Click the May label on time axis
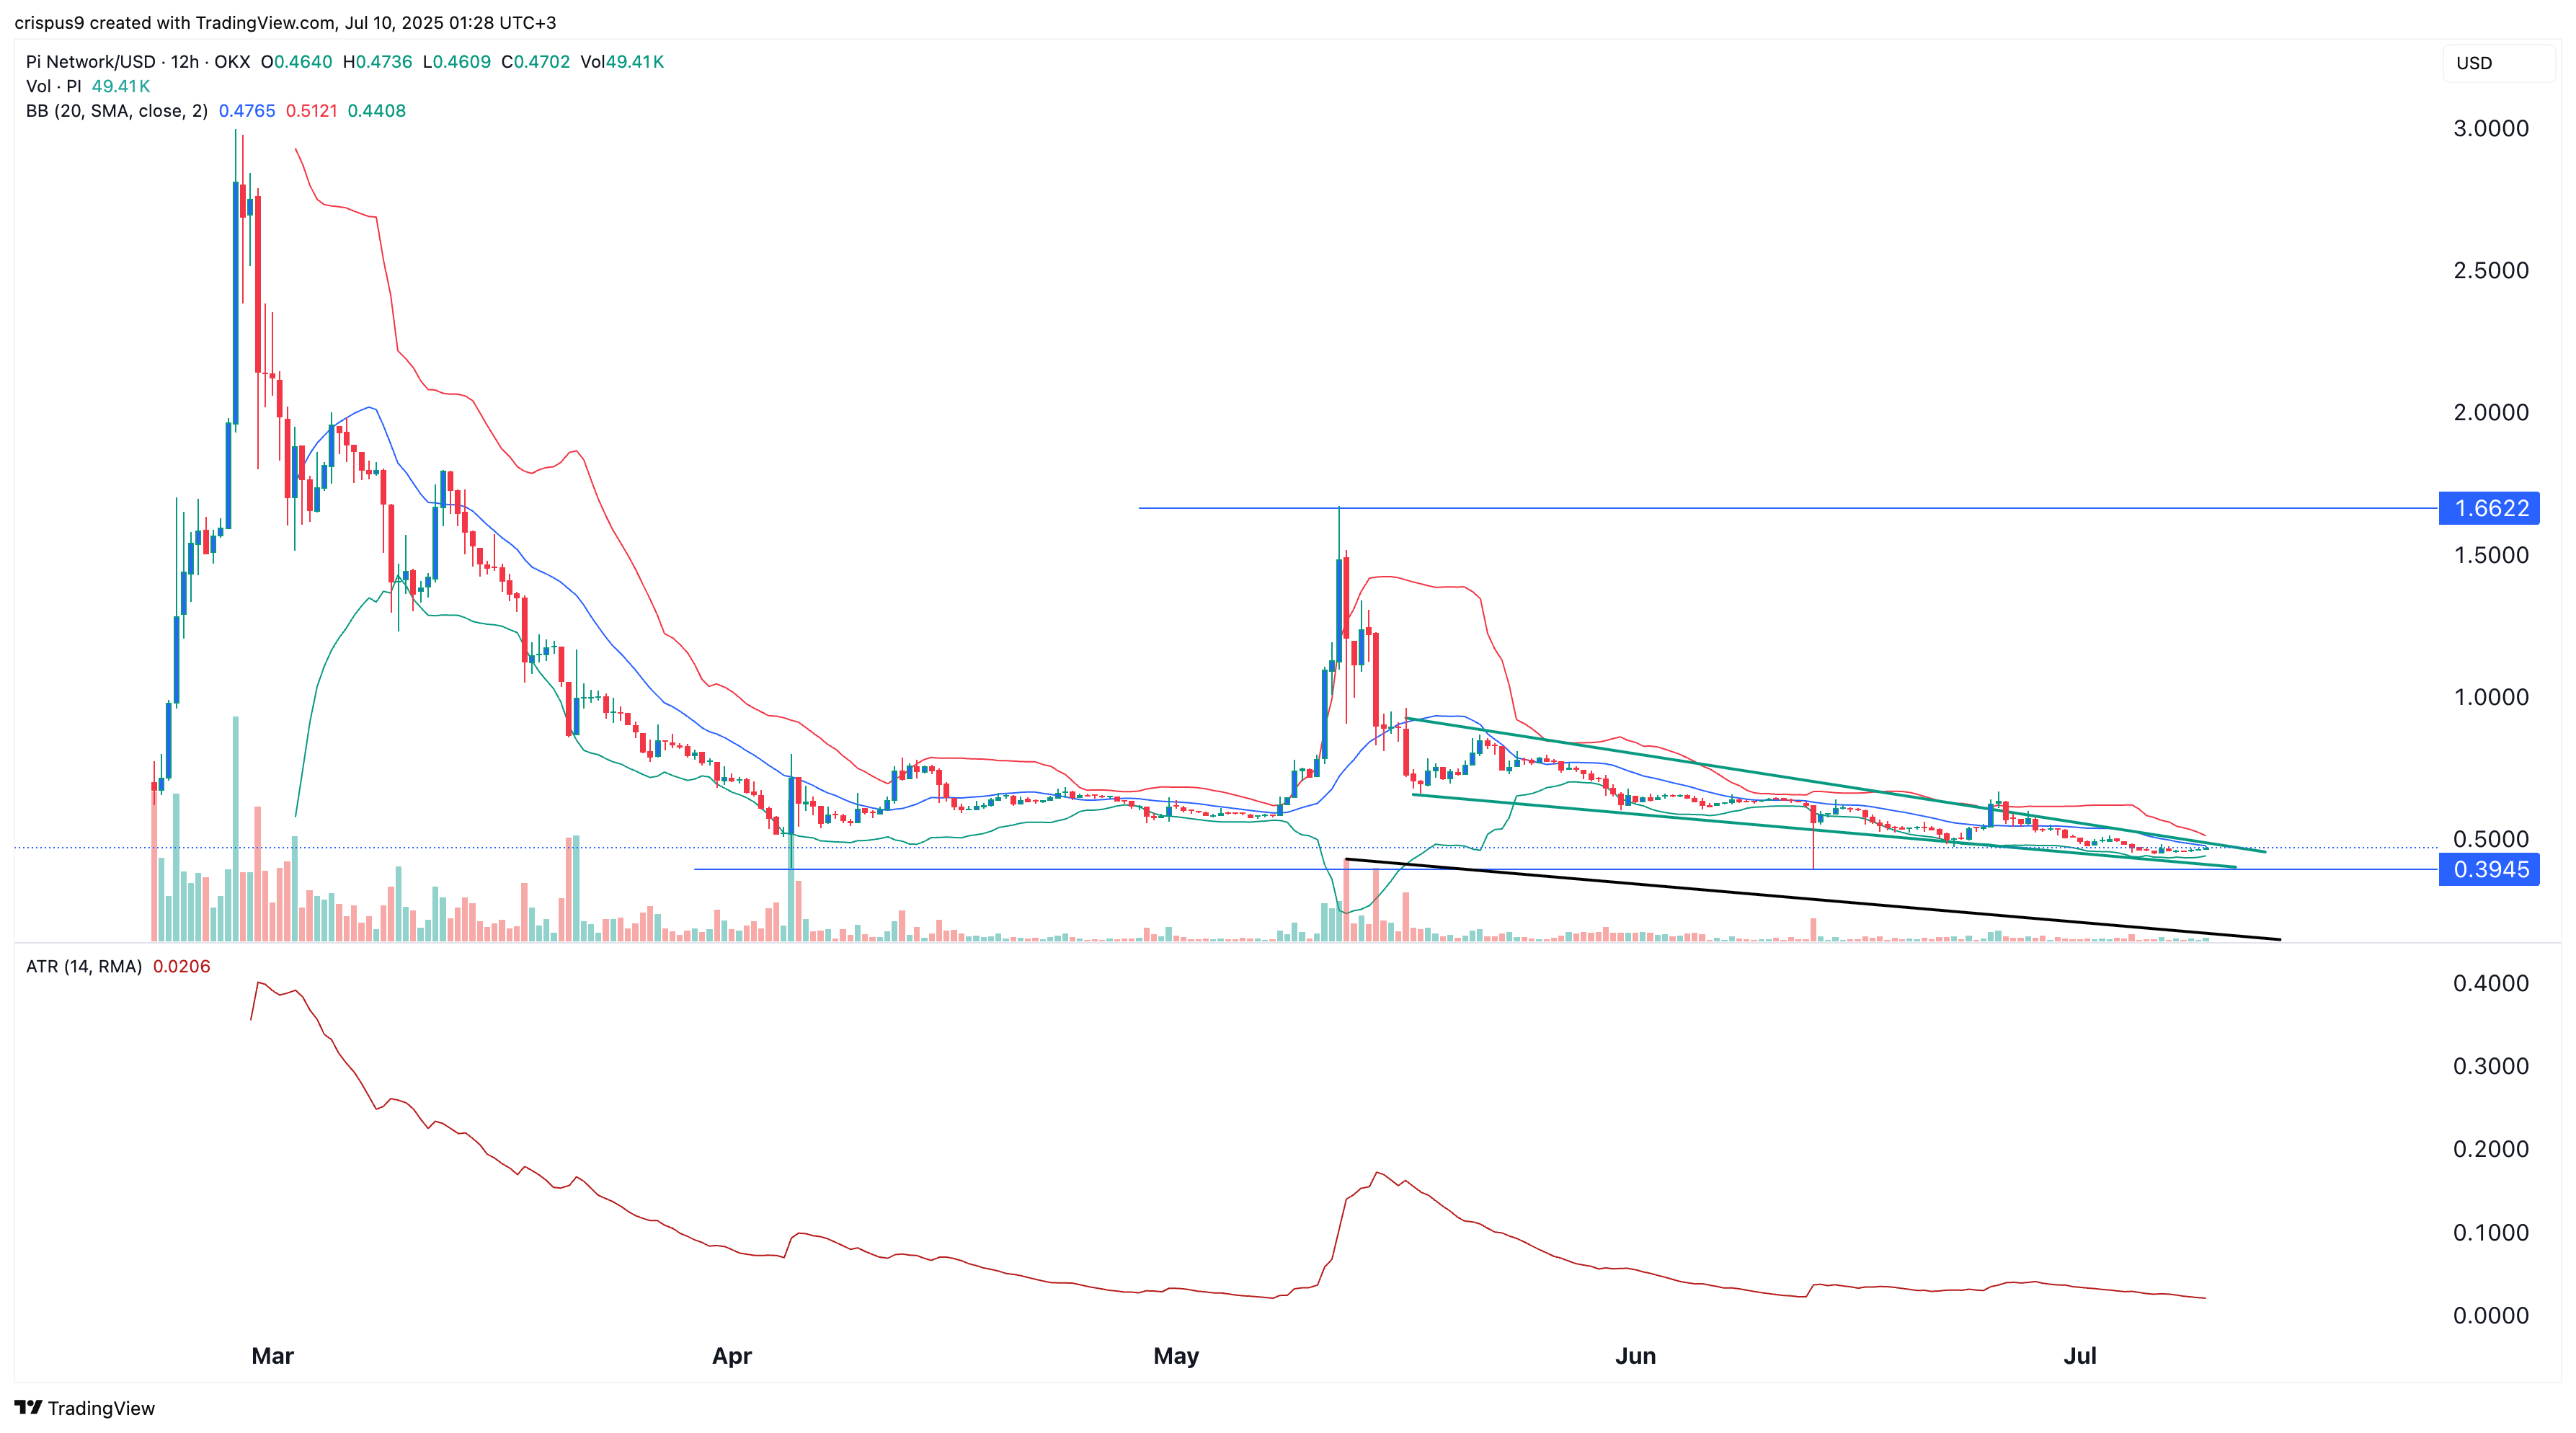Screen dimensions: 2576x1433 1176,1356
